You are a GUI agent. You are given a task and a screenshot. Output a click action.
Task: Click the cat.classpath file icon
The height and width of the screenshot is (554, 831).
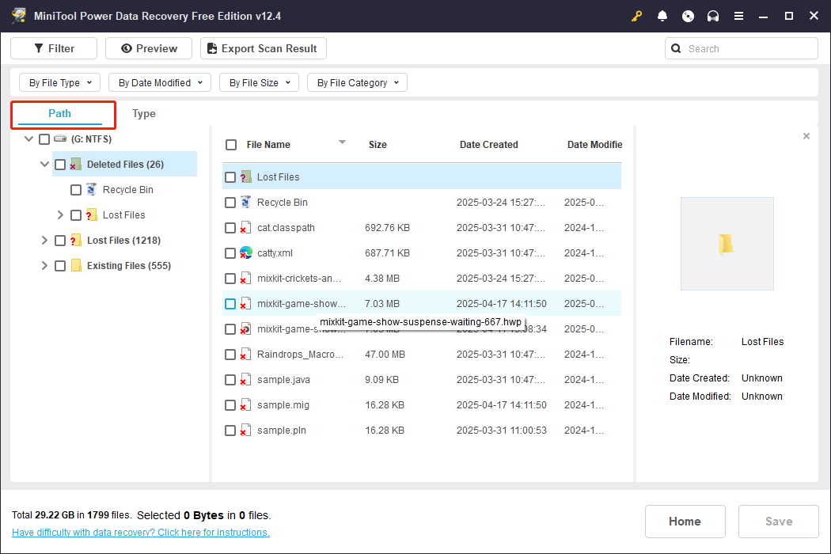click(x=245, y=227)
